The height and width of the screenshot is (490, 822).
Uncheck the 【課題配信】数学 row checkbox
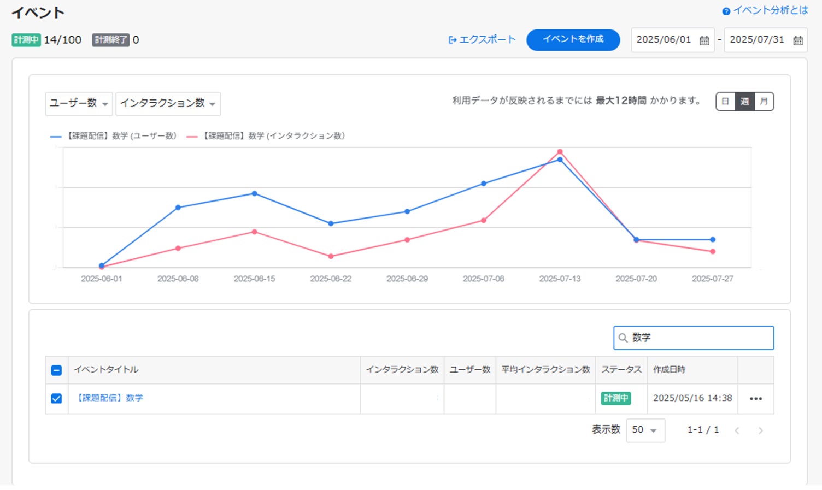56,399
